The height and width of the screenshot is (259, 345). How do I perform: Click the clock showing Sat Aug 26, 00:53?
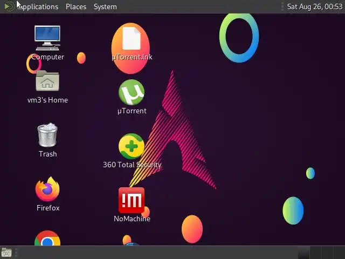[x=315, y=6]
